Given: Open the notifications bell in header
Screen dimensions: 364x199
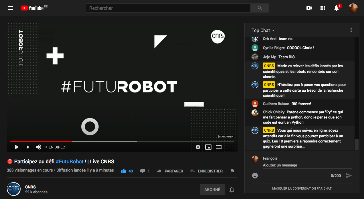Looking at the screenshot, I should pos(337,8).
